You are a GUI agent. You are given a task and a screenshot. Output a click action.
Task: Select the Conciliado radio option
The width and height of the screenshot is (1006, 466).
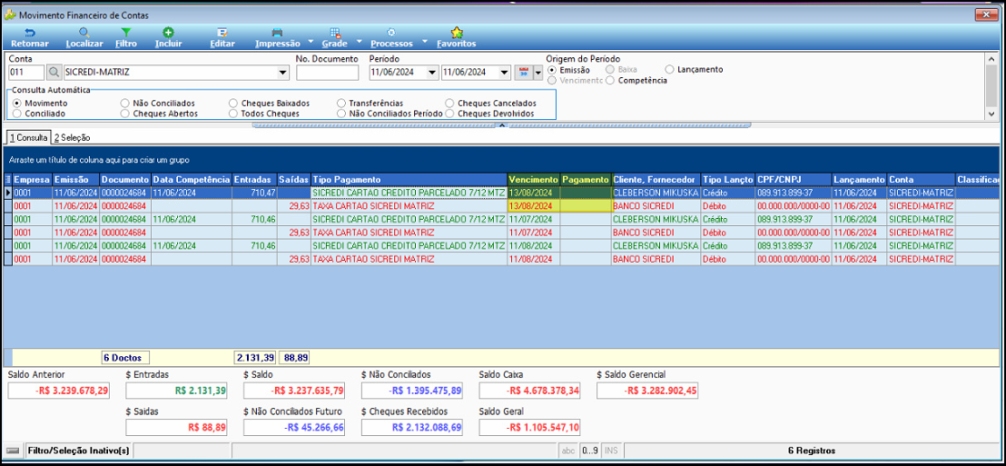(x=17, y=113)
